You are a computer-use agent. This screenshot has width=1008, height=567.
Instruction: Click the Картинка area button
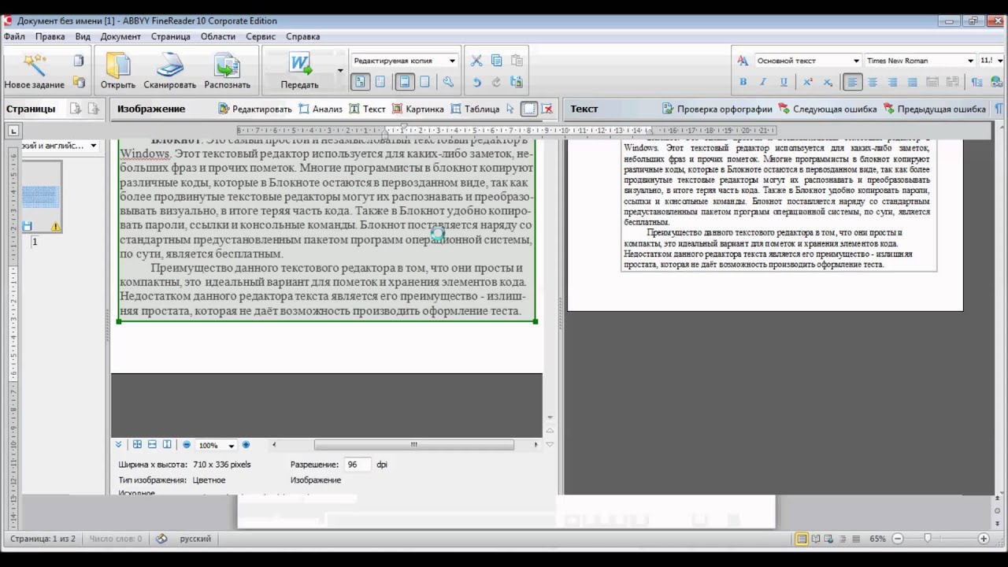[x=418, y=109]
